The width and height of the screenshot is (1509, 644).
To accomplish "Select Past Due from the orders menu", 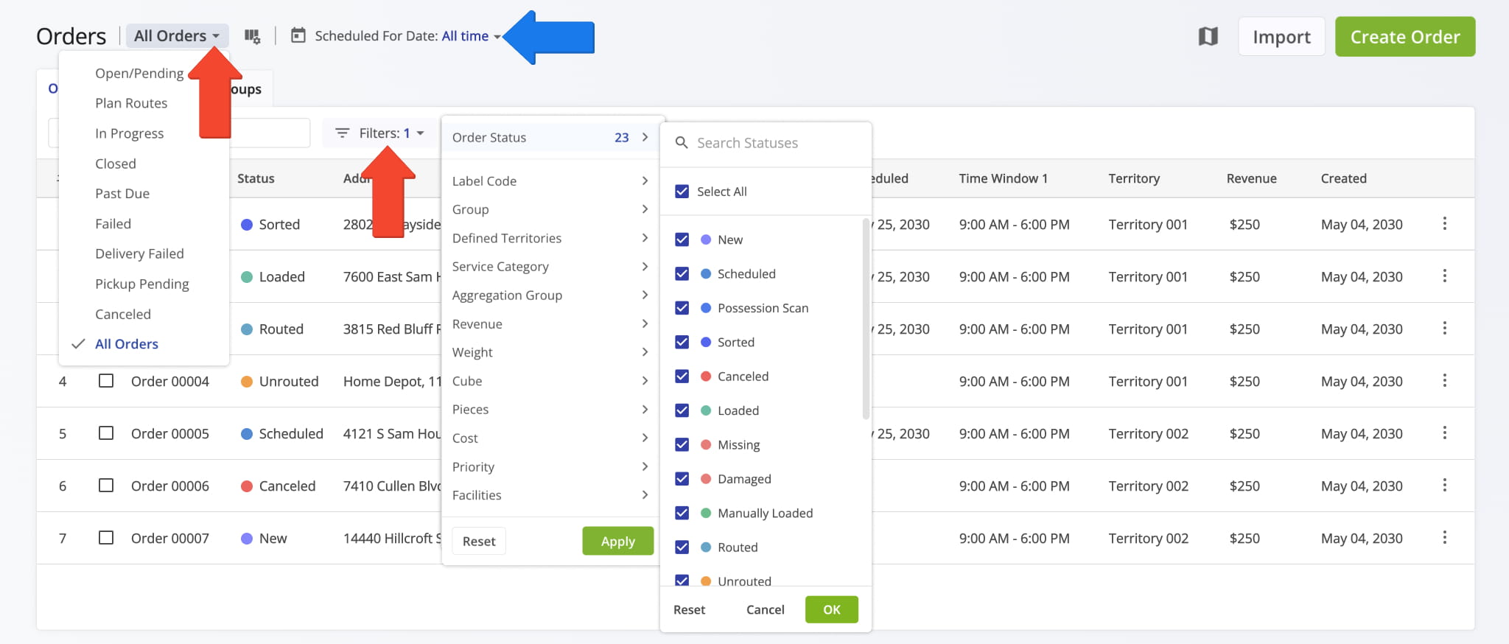I will pos(122,194).
